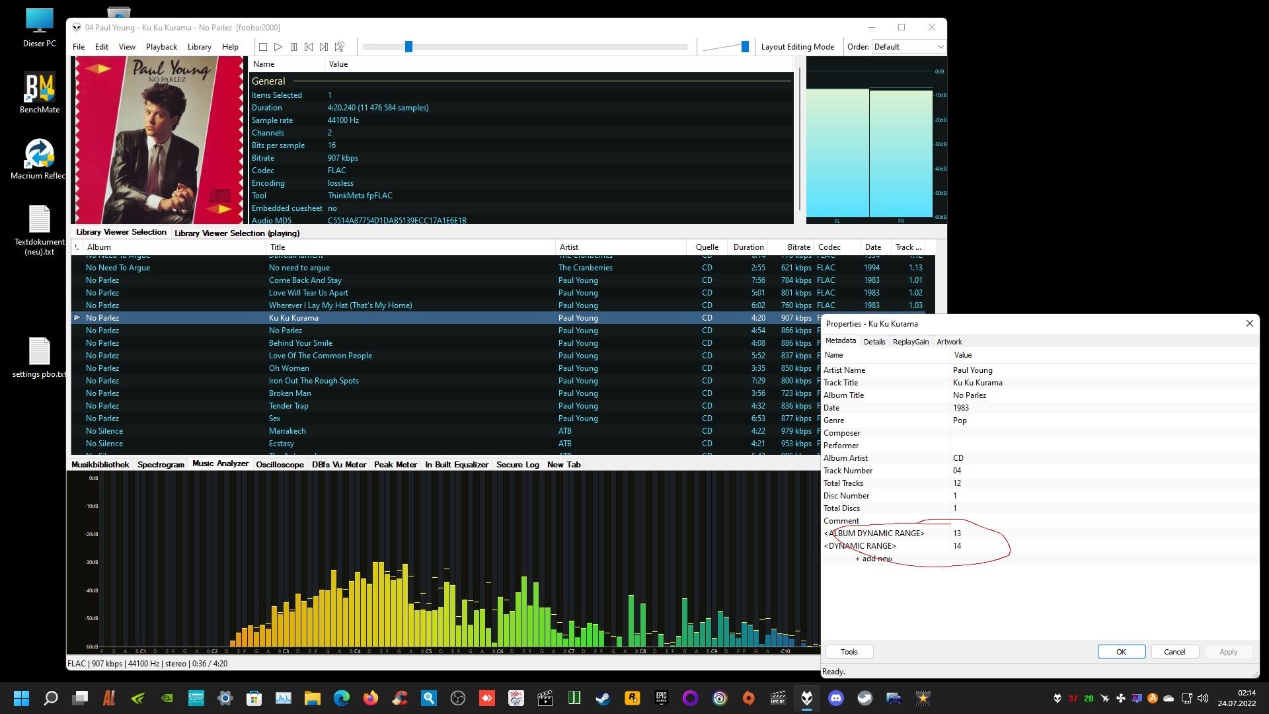
Task: Open BenchMate desktop icon
Action: tap(39, 93)
